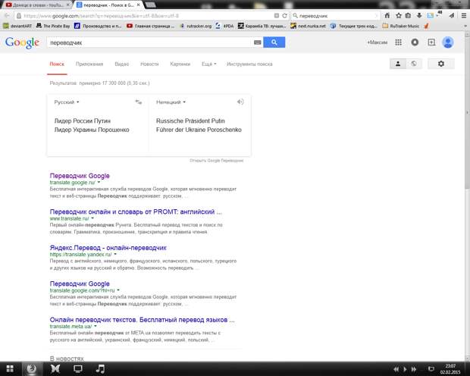470x376 pixels.
Task: Open the RuTraker Music bookmark folder
Action: click(401, 26)
